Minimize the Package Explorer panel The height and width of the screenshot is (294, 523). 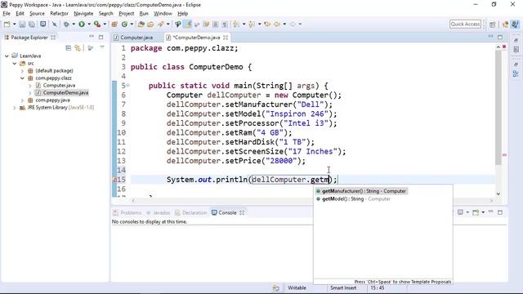[x=92, y=37]
